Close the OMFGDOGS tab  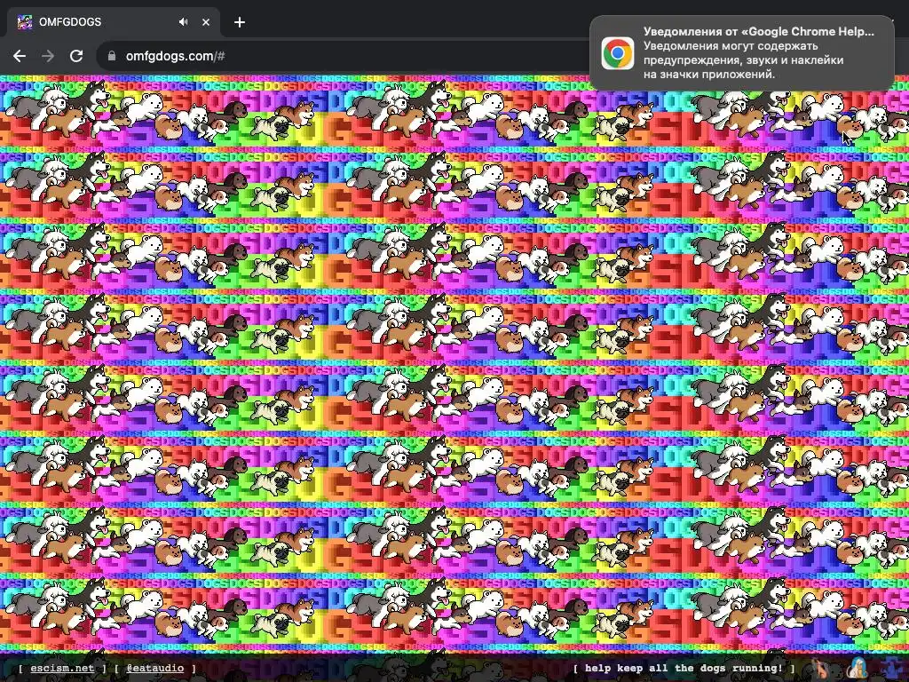tap(206, 22)
